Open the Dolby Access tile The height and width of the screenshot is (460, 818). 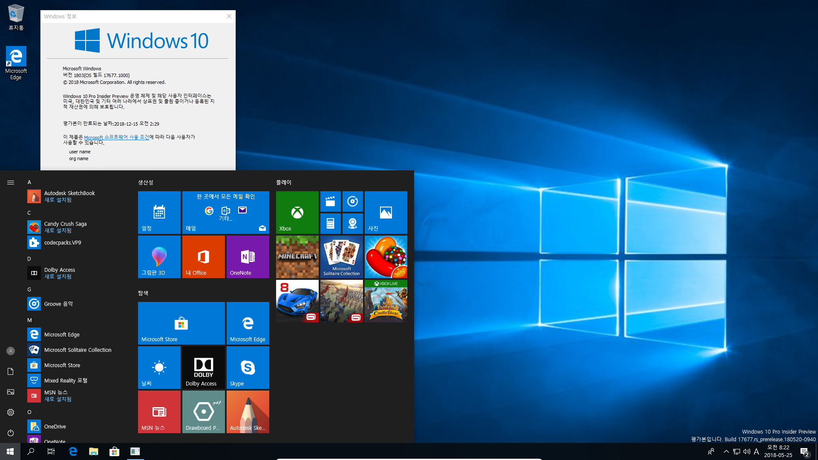204,367
